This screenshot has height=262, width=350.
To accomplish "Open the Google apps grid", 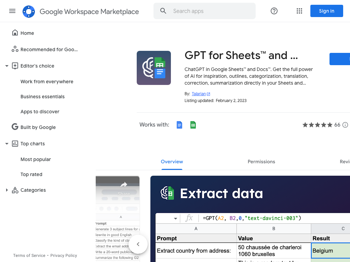I will click(x=299, y=11).
